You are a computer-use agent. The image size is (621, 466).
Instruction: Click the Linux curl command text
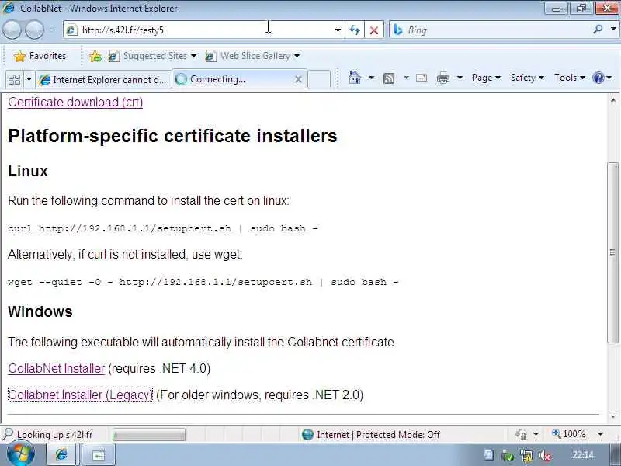point(162,228)
